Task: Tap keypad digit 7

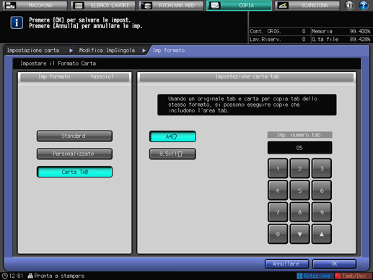Action: (x=278, y=212)
